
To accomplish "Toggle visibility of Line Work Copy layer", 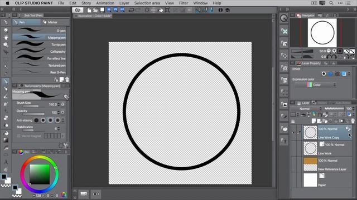I will point(293,132).
